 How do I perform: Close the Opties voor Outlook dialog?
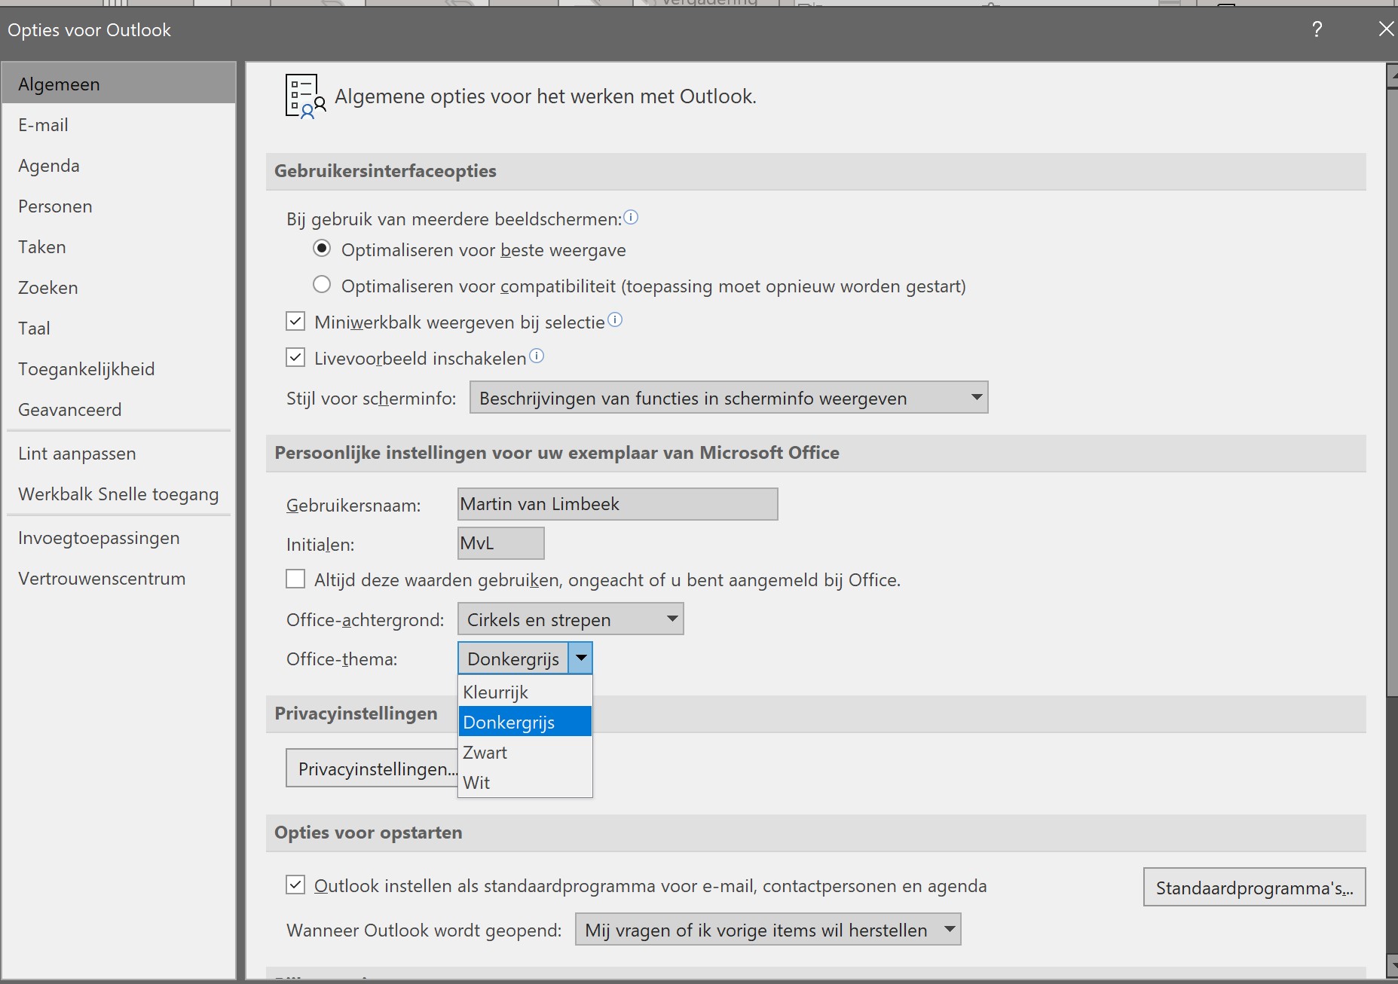tap(1385, 29)
